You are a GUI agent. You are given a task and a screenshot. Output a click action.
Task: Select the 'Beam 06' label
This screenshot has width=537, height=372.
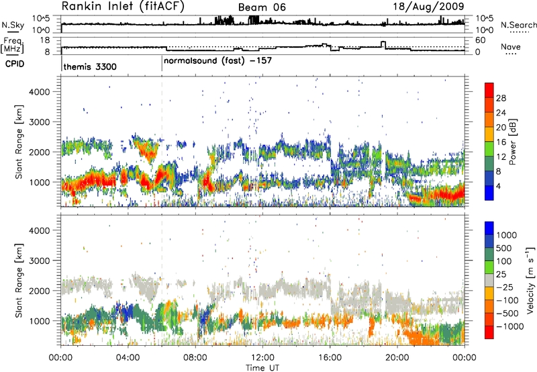262,7
